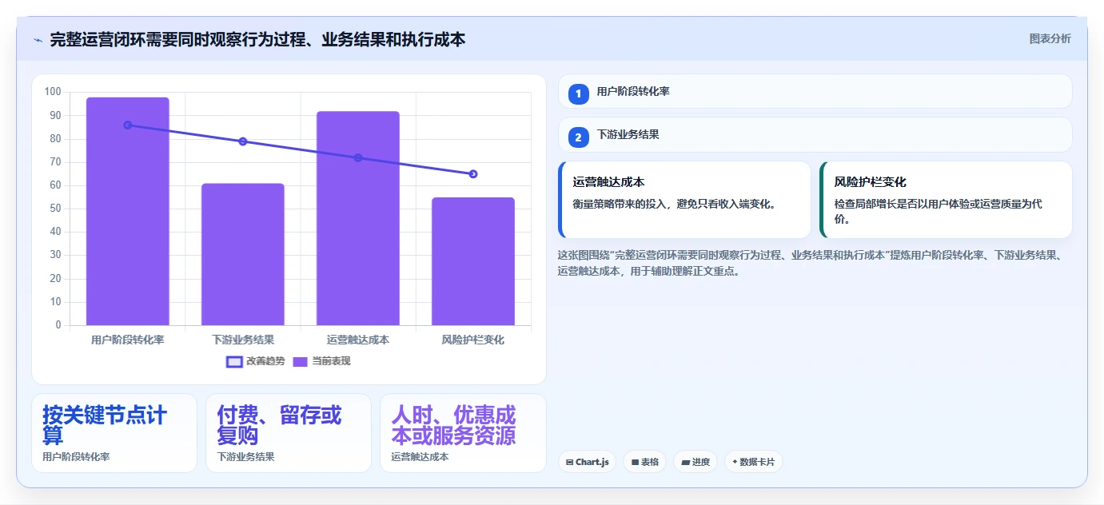Click the y-axis value 50
The width and height of the screenshot is (1104, 505).
point(55,209)
